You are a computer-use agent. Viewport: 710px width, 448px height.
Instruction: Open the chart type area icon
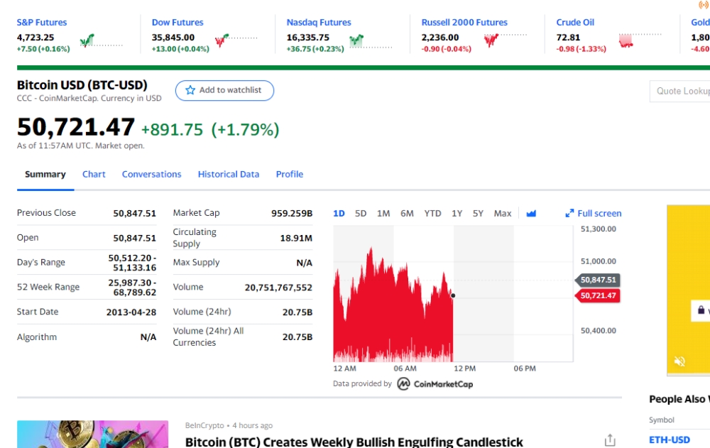[531, 214]
